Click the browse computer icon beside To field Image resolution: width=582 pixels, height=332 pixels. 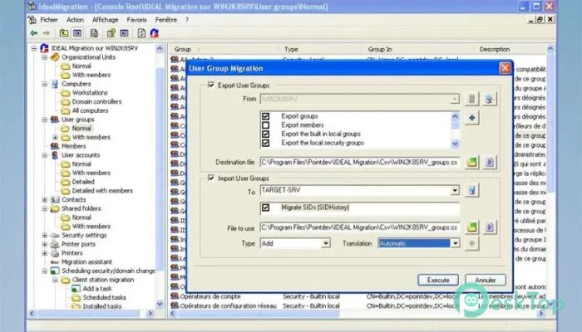point(471,190)
